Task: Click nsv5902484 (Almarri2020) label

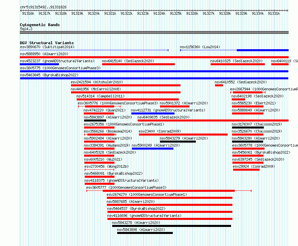Action: pyautogui.click(x=108, y=138)
